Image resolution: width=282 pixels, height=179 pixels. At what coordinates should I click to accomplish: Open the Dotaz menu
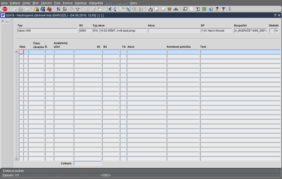click(27, 3)
